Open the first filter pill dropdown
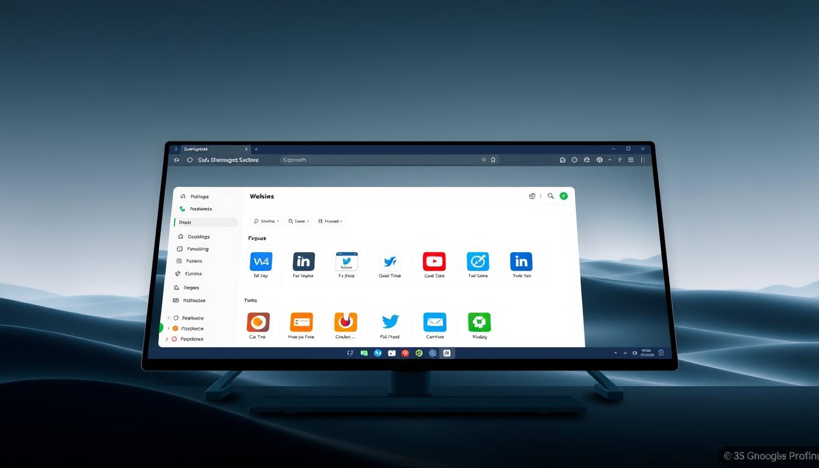The width and height of the screenshot is (819, 468). coord(266,221)
